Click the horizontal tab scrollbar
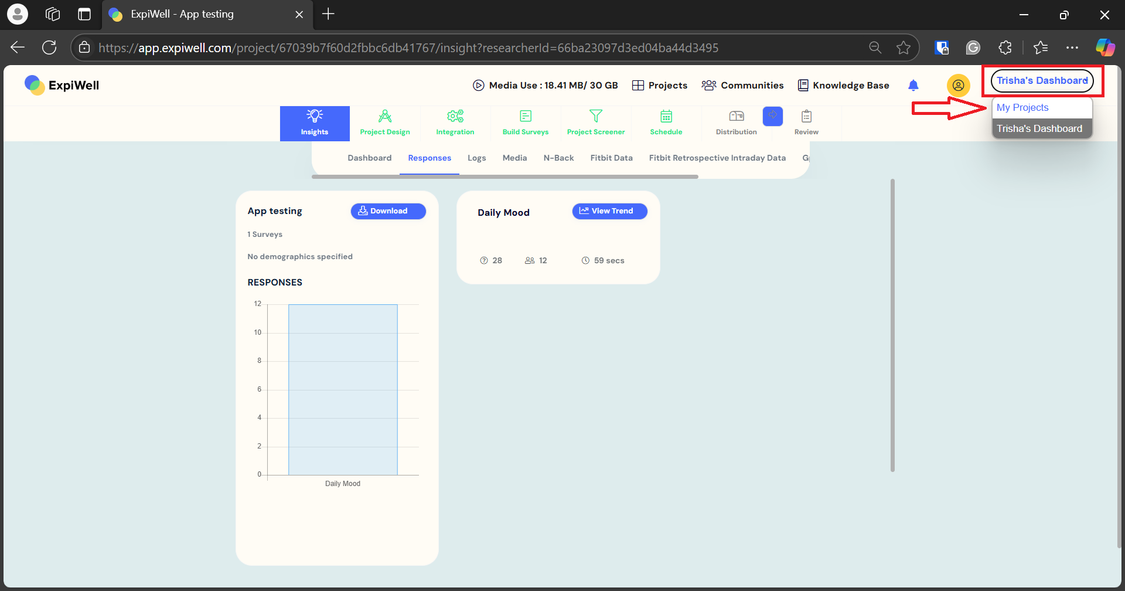1125x591 pixels. (504, 176)
